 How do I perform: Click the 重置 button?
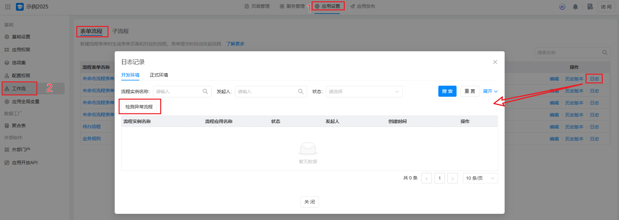click(470, 92)
